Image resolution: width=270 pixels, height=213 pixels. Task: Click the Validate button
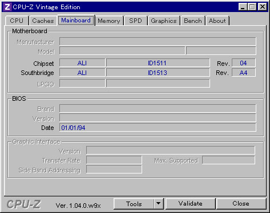pyautogui.click(x=191, y=204)
